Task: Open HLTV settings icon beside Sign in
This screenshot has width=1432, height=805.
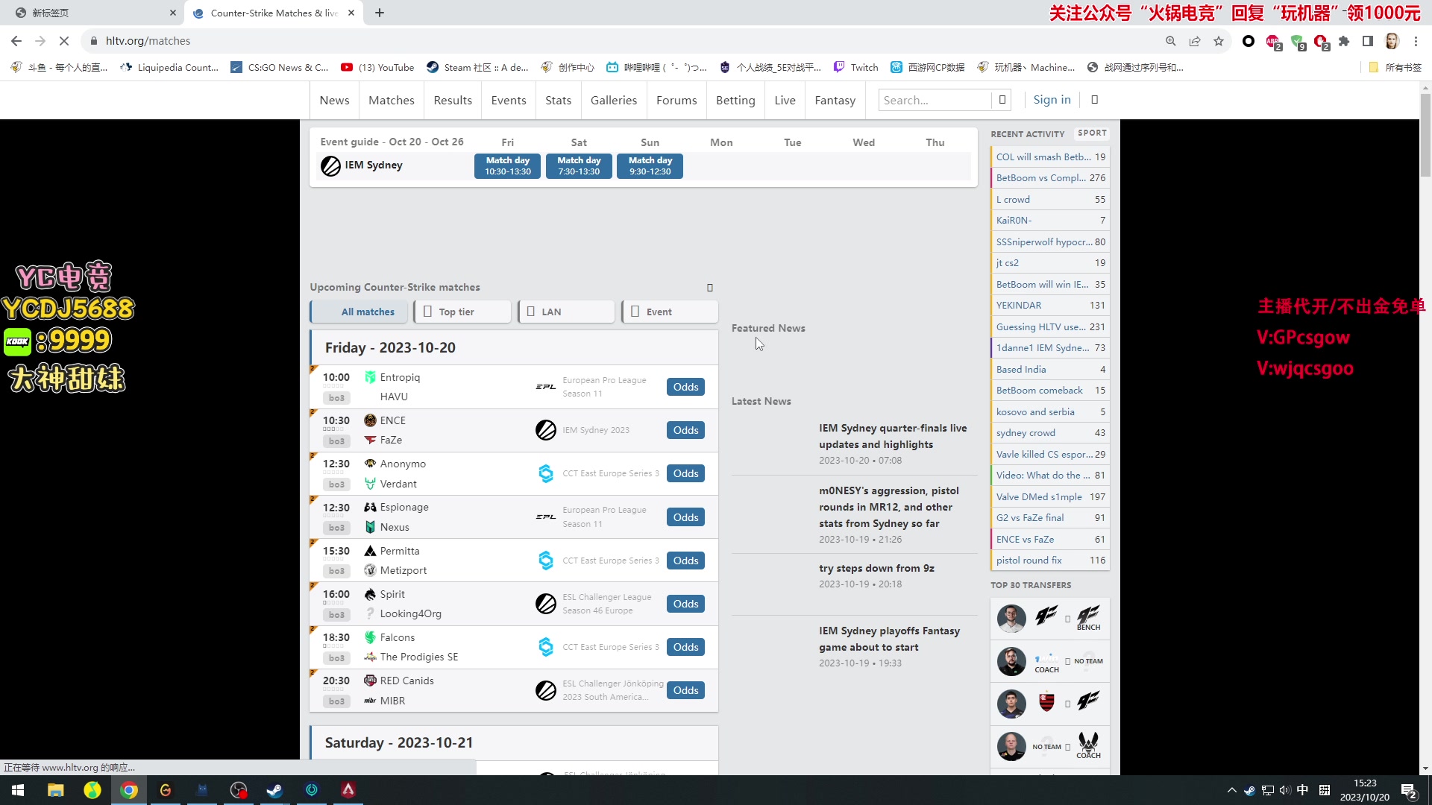Action: (1095, 99)
